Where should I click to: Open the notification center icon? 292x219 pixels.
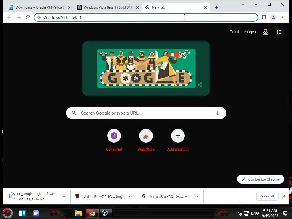tap(285, 213)
